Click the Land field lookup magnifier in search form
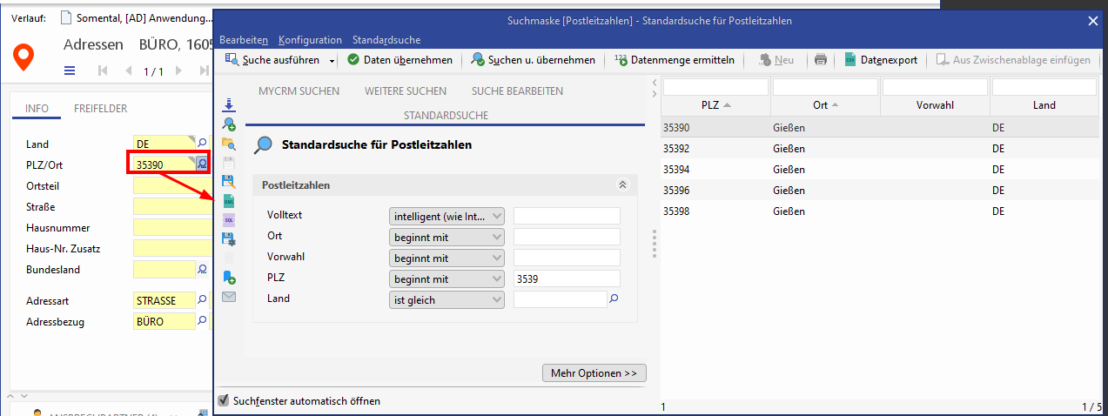This screenshot has width=1108, height=416. [614, 299]
